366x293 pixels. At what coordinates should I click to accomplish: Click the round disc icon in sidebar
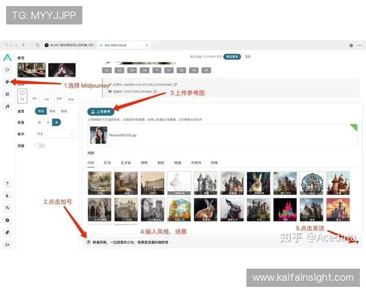(x=7, y=220)
